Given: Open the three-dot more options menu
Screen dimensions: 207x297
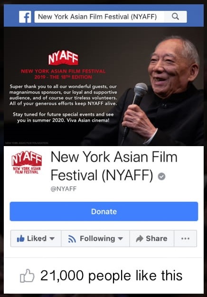Looking at the screenshot, I should pyautogui.click(x=185, y=238).
